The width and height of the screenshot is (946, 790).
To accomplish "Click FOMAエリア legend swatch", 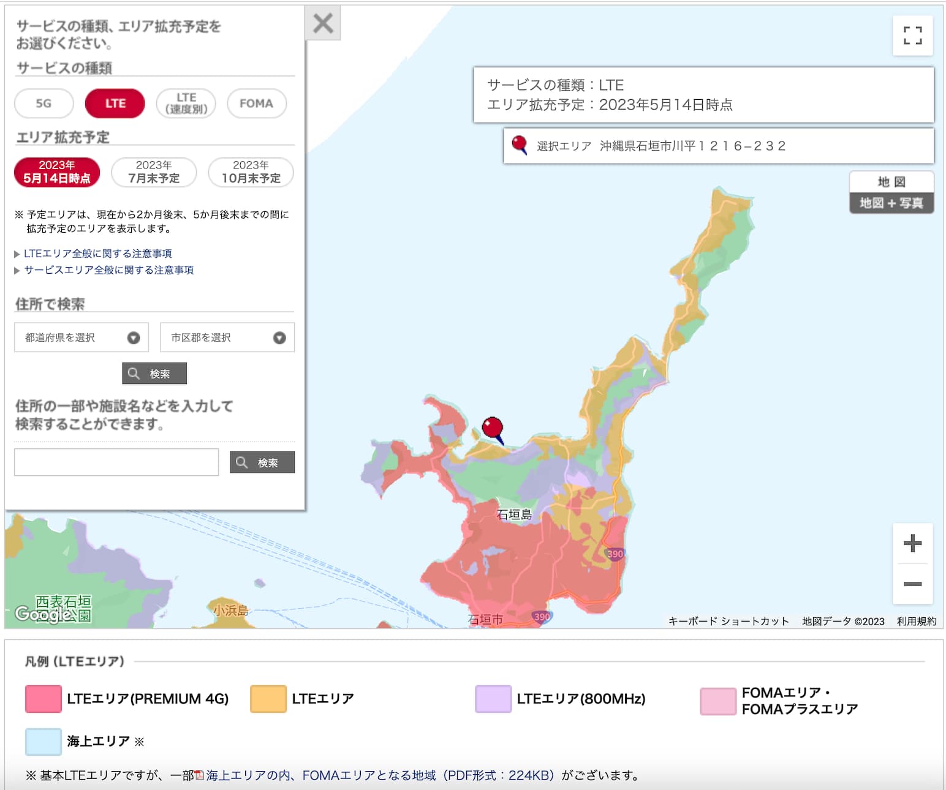I will 718,701.
